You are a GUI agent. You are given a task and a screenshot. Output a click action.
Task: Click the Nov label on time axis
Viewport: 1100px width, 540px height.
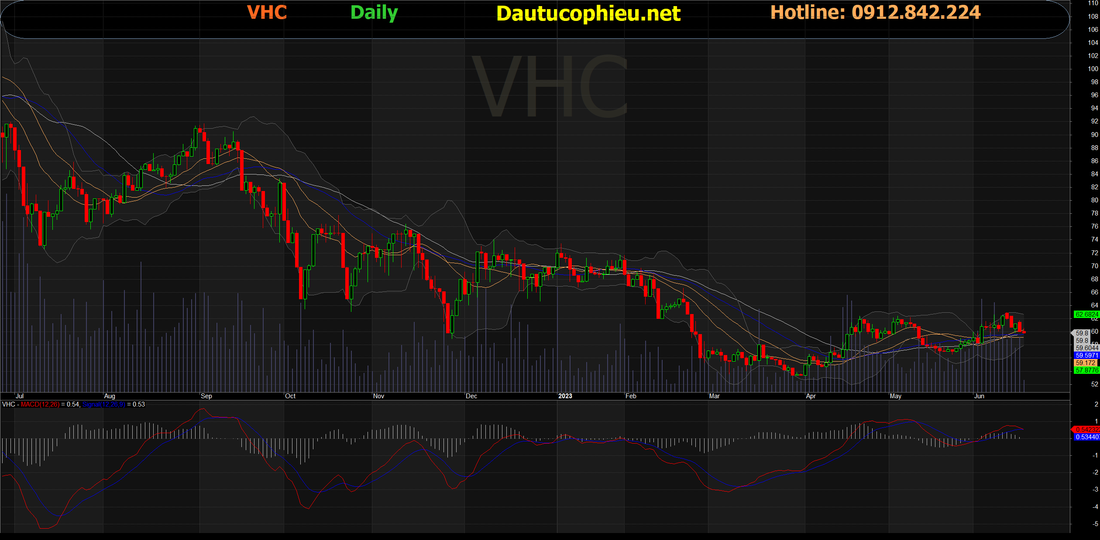click(378, 396)
